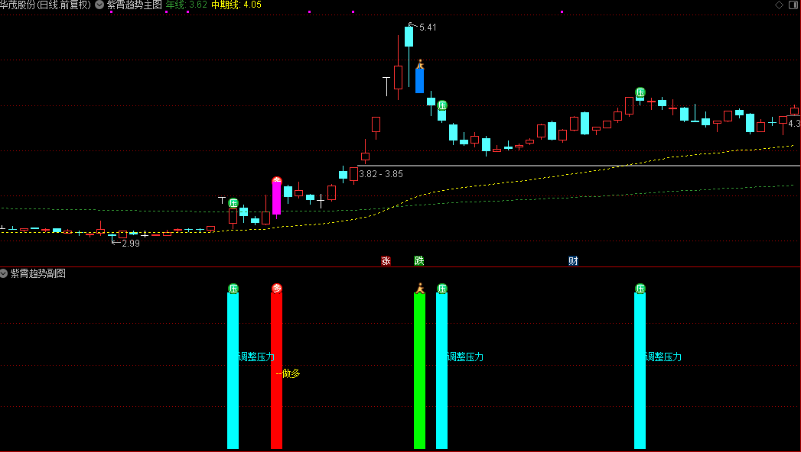Click the green 跌 marker on the time axis

[x=419, y=261]
